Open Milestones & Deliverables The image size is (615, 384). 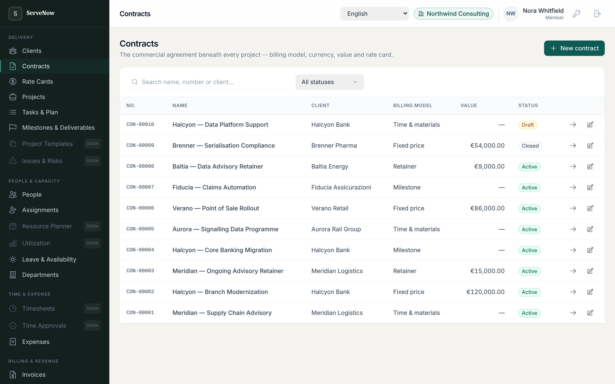(55, 128)
